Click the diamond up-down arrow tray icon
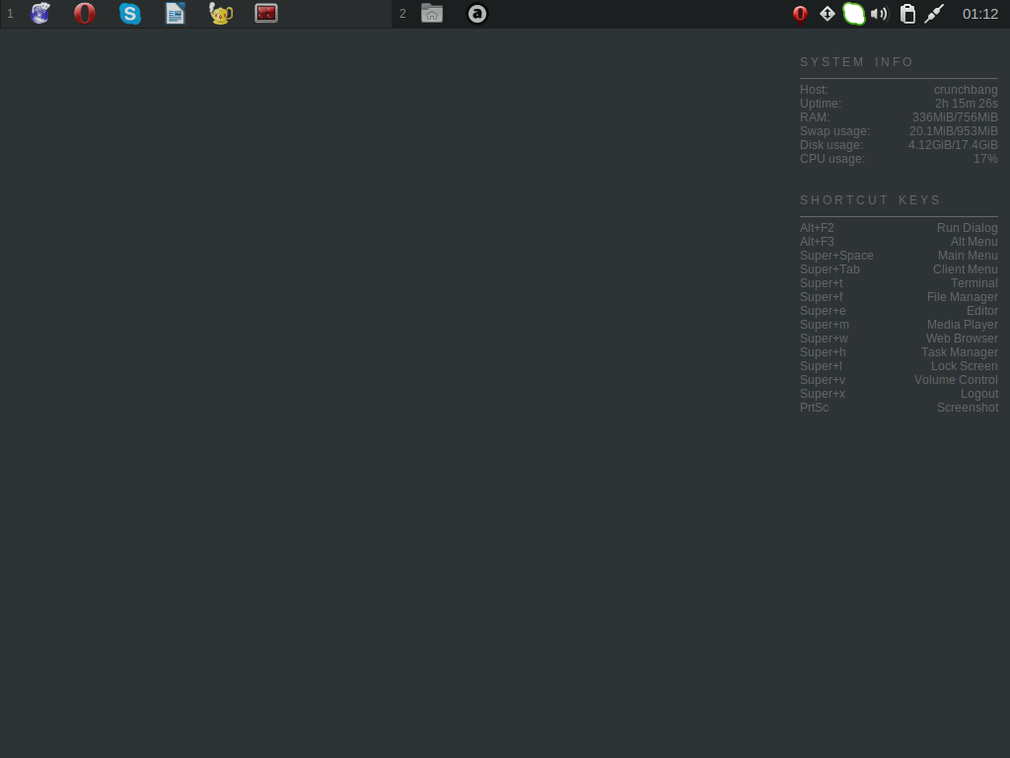 pos(828,14)
